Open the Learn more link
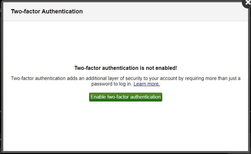This screenshot has height=154, width=251. coord(147,84)
